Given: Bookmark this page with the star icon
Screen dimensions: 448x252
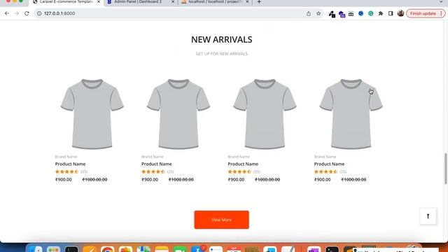Looking at the screenshot, I should point(318,13).
